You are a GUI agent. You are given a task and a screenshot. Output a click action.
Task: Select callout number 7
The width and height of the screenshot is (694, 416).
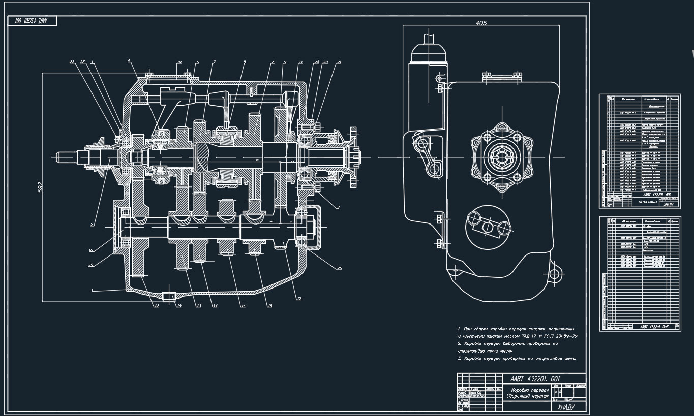(x=214, y=62)
